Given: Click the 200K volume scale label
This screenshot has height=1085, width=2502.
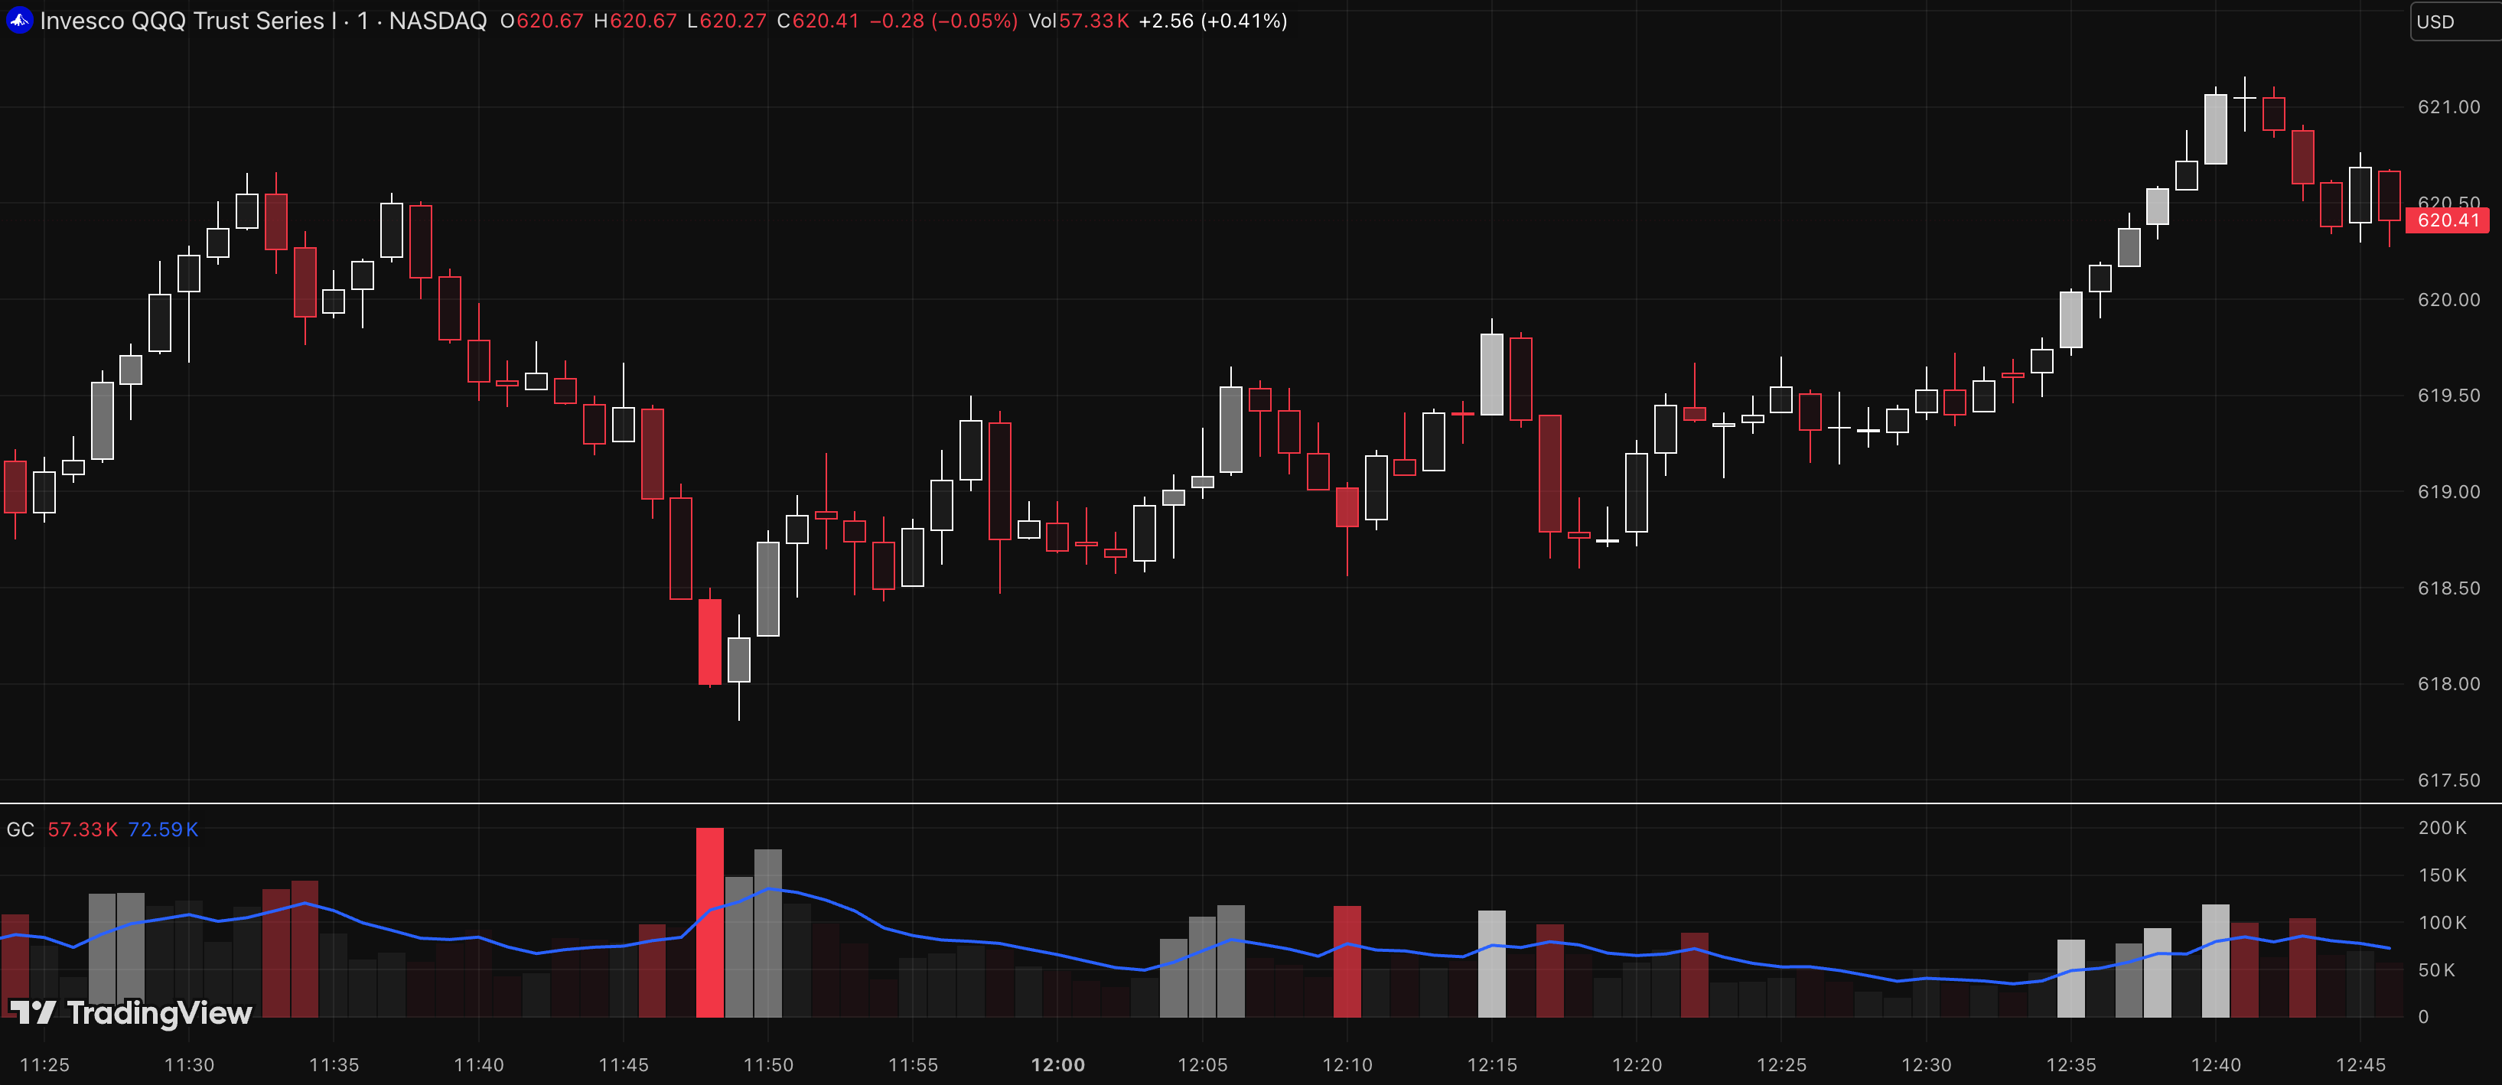Looking at the screenshot, I should pos(2441,828).
